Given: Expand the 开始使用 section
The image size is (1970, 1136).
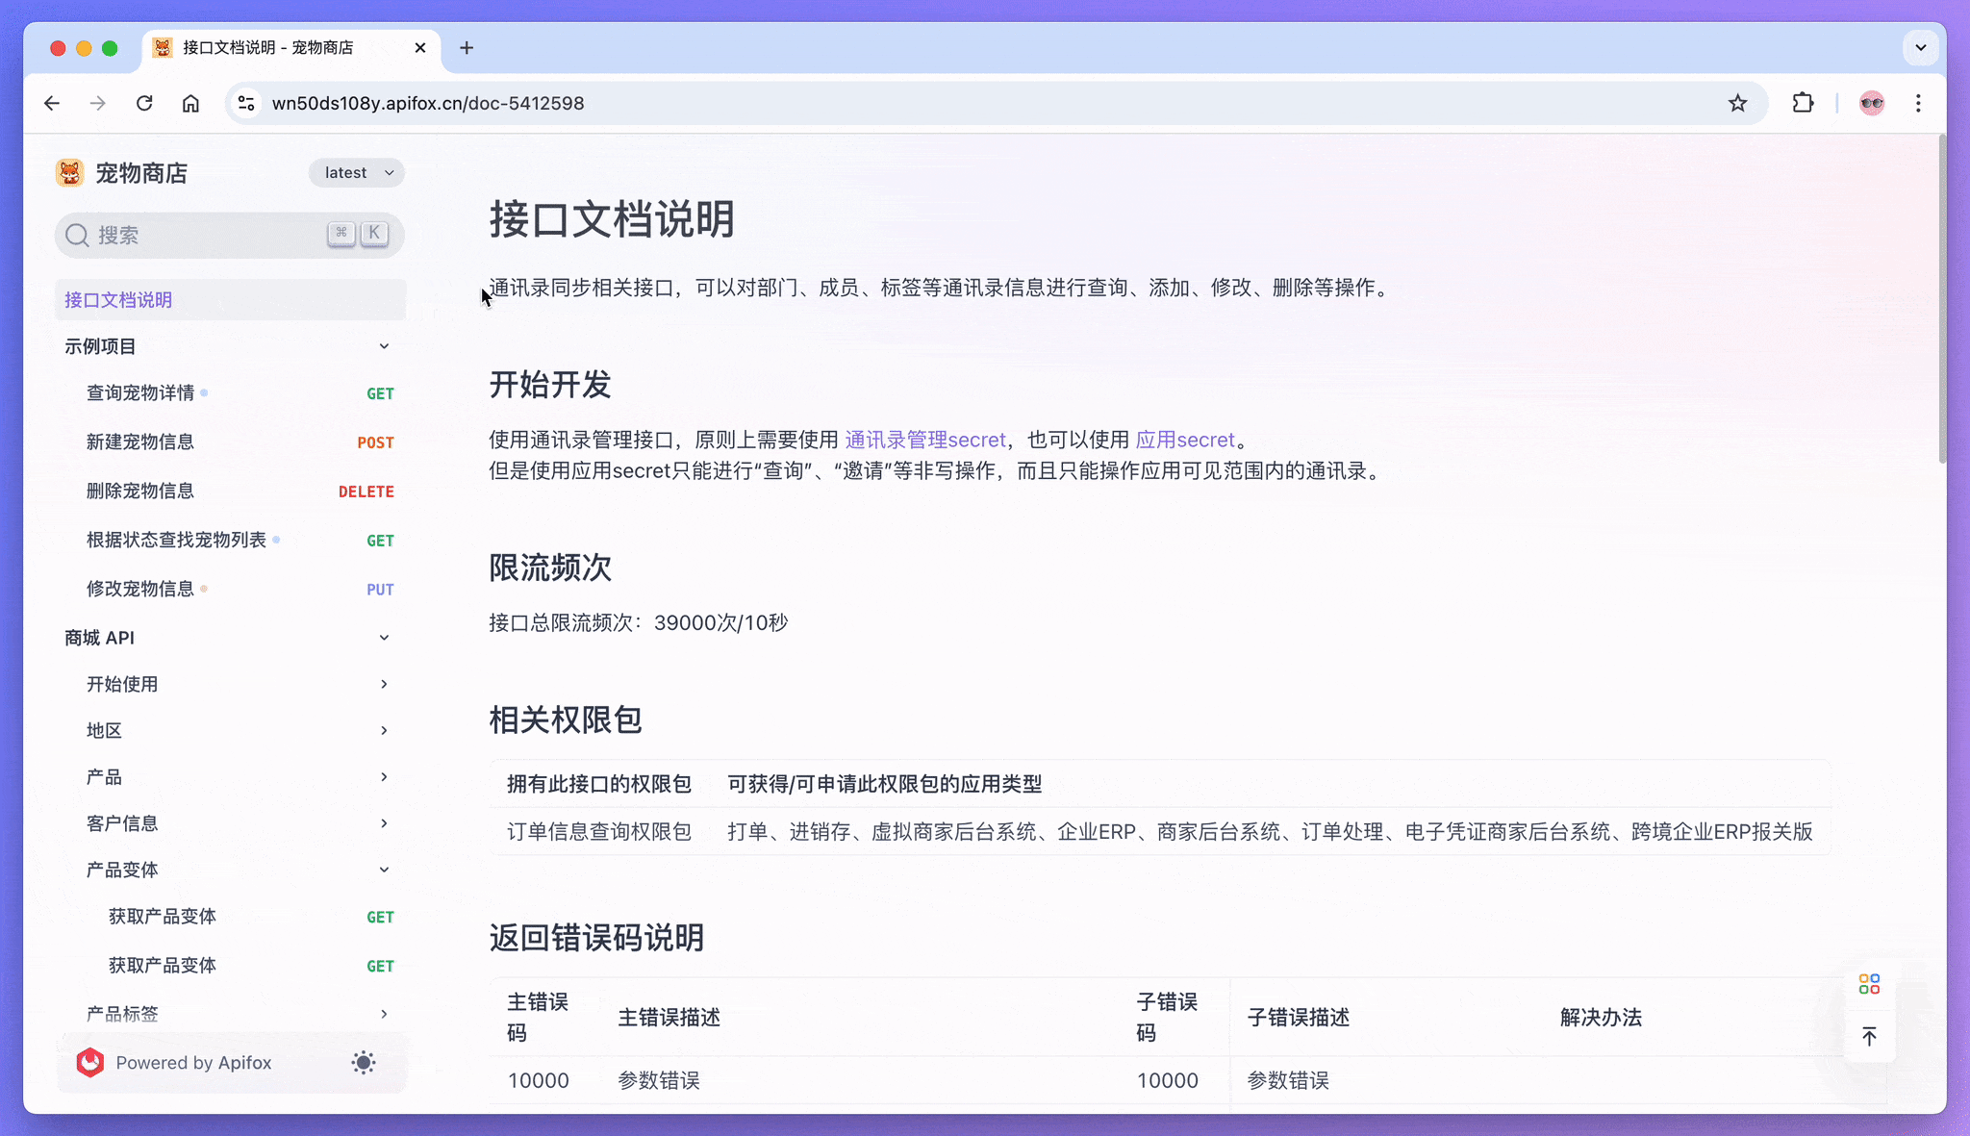Looking at the screenshot, I should pyautogui.click(x=384, y=684).
